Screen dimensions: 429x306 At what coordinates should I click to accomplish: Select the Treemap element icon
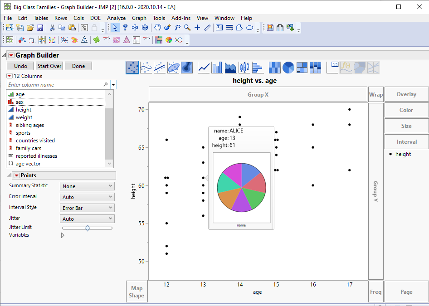pyautogui.click(x=302, y=68)
